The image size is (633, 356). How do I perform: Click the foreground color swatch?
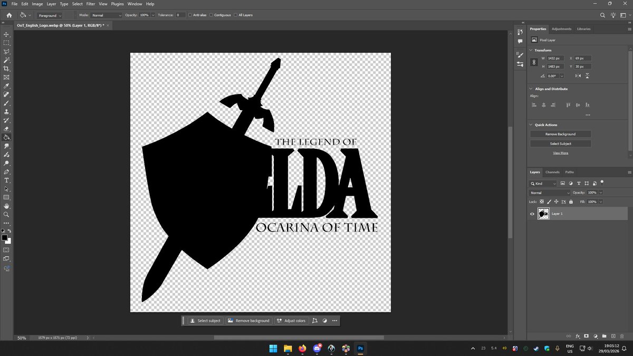point(5,238)
